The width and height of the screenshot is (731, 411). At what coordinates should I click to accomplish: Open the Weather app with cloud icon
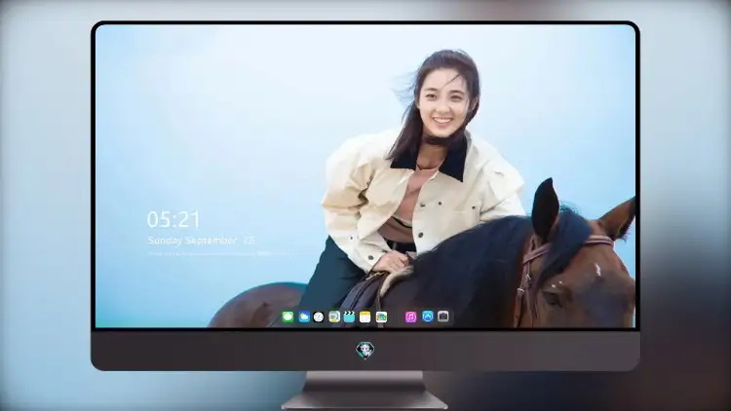304,317
